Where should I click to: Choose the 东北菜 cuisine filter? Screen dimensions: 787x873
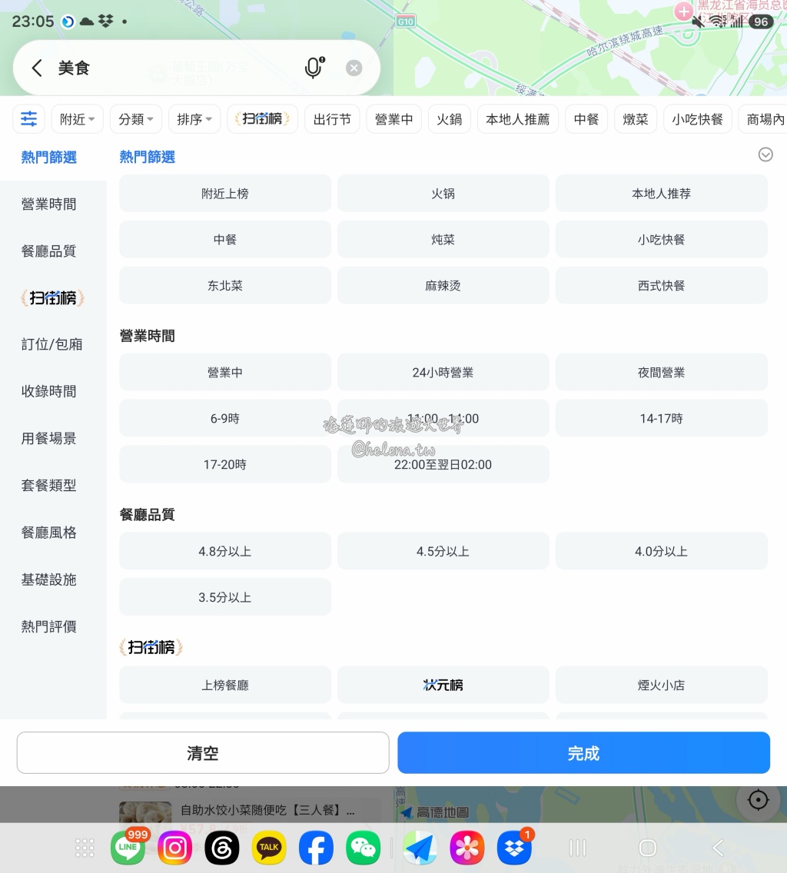coord(225,285)
